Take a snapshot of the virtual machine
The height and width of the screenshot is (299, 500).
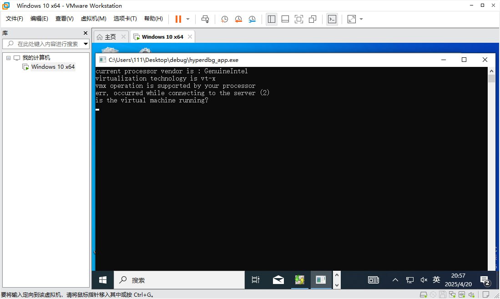click(x=224, y=19)
